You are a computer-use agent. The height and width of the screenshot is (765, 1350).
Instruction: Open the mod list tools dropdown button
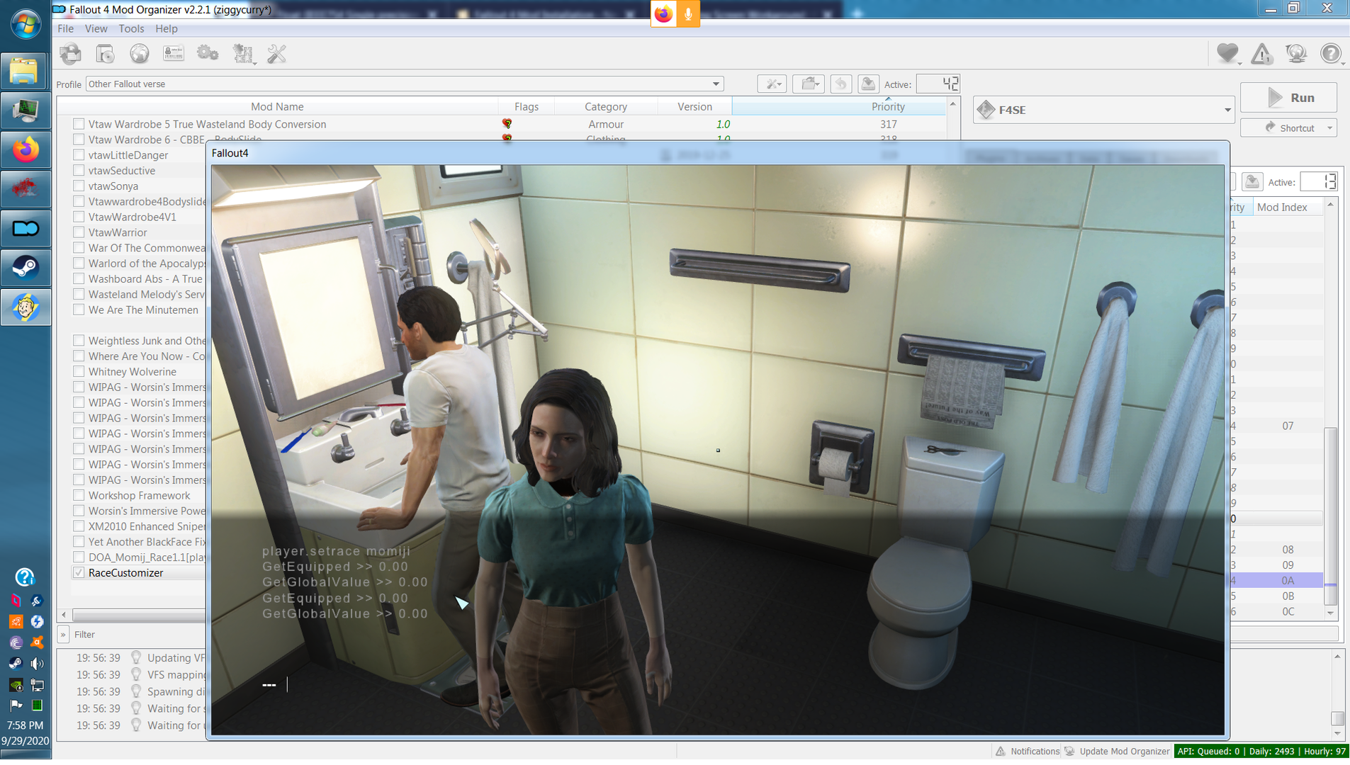pos(772,84)
